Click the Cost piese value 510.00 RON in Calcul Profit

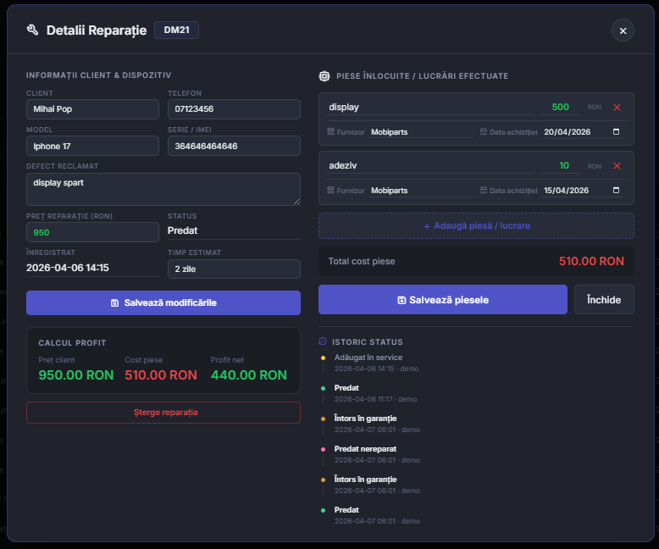pos(161,375)
